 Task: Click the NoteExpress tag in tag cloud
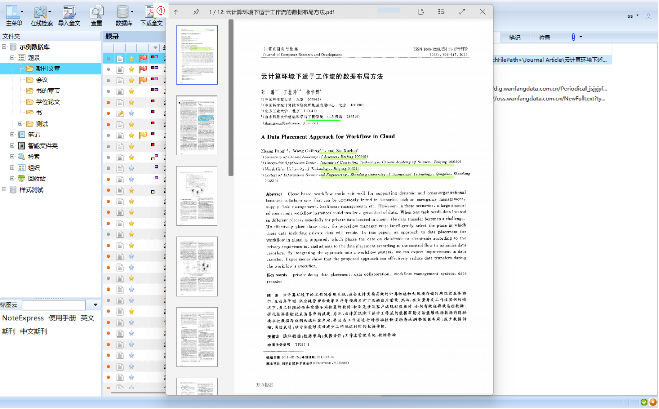[x=23, y=318]
